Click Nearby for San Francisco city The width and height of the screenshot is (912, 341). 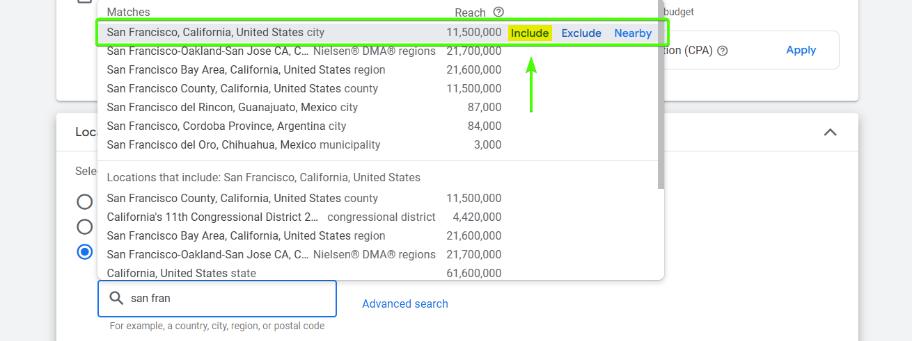633,33
